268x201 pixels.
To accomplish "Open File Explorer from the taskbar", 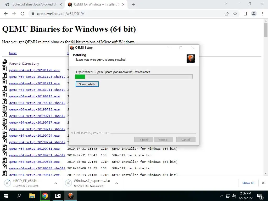I will click(32, 196).
